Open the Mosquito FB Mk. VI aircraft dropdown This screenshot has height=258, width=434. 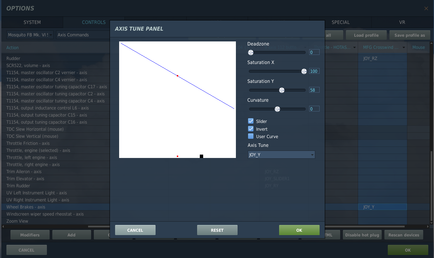(30, 35)
